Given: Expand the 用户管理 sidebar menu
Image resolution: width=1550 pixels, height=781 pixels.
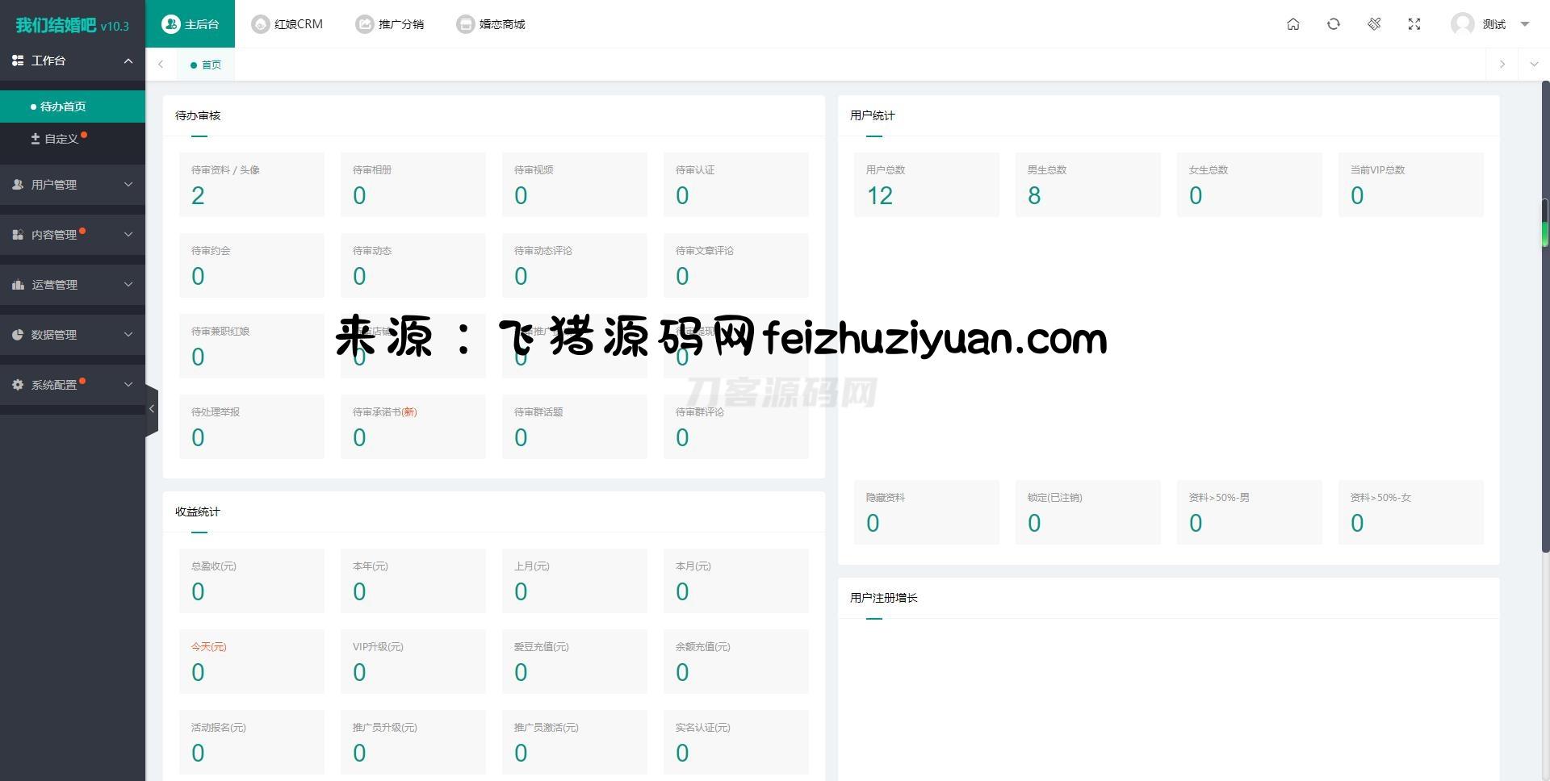Looking at the screenshot, I should click(73, 185).
